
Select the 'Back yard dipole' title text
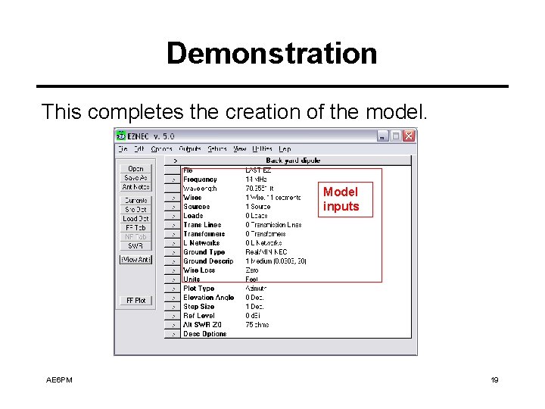[293, 161]
